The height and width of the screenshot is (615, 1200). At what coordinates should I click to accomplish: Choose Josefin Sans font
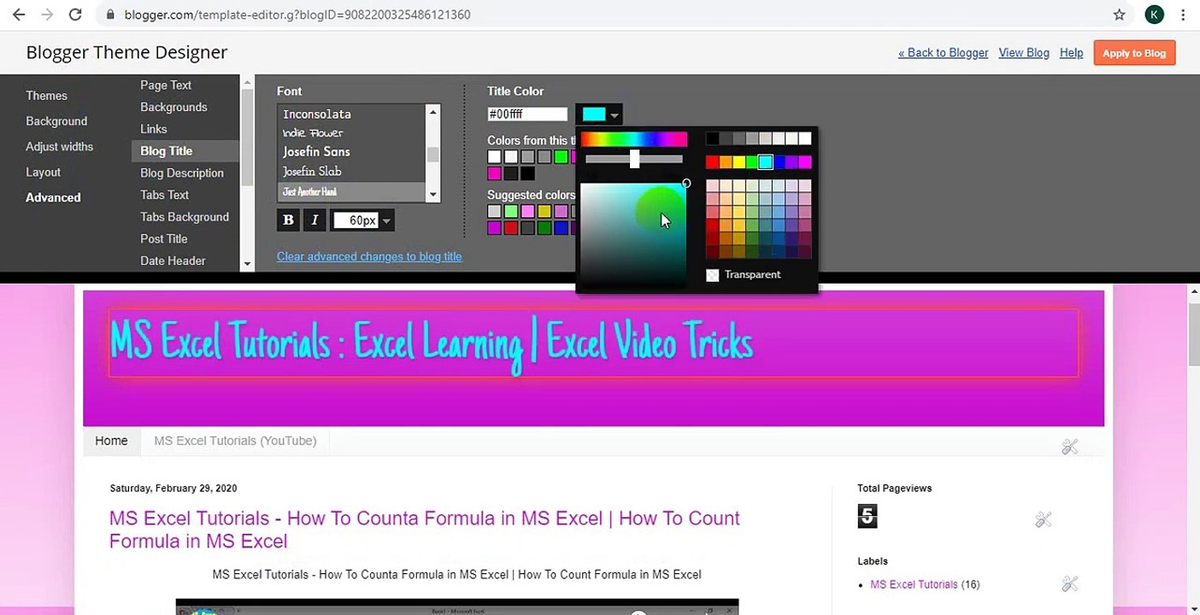(316, 152)
